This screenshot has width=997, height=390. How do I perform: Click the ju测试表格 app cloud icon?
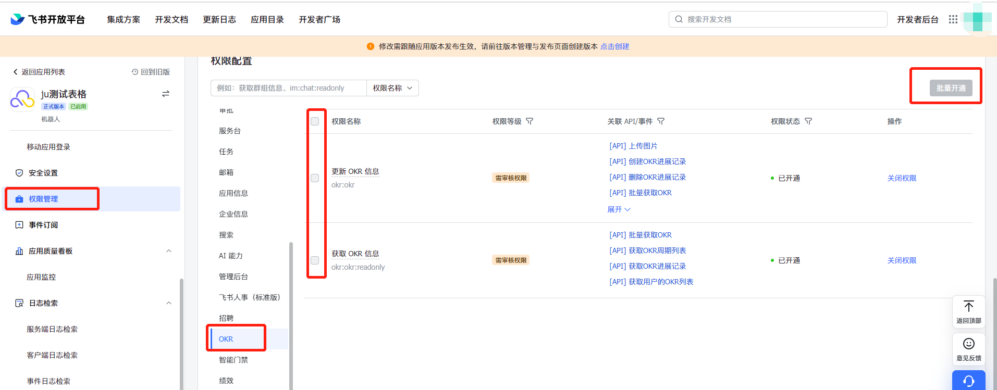[x=22, y=99]
